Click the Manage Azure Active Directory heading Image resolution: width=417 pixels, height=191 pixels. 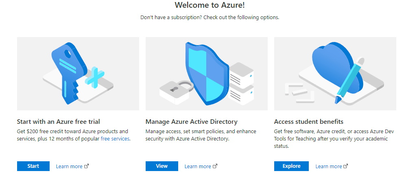click(x=191, y=122)
